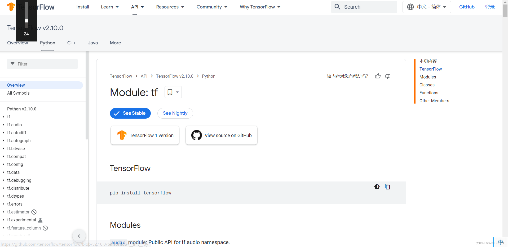Viewport: 508px width, 247px height.
Task: Open the TensorFlow 1 version page
Action: pyautogui.click(x=145, y=135)
